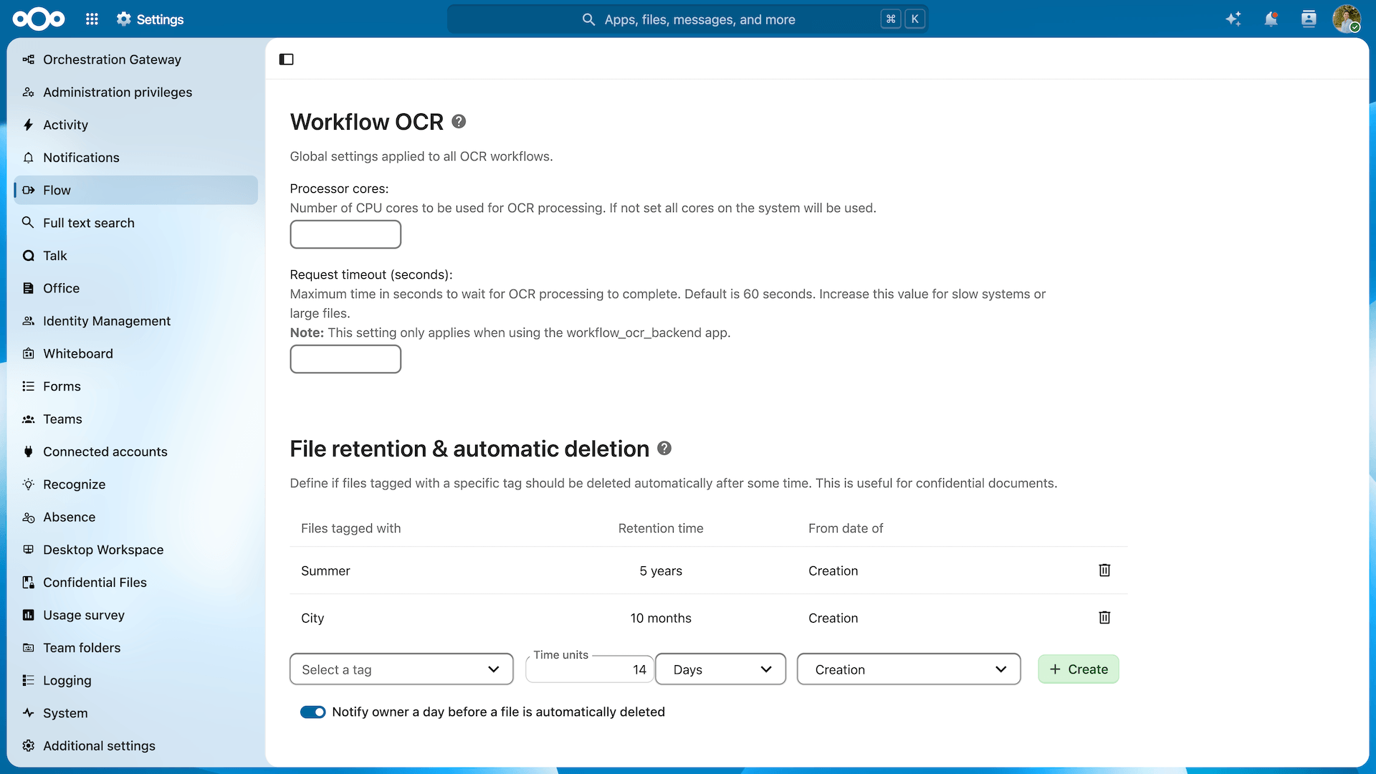Click the Create retention rule button
This screenshot has width=1376, height=774.
[1079, 669]
